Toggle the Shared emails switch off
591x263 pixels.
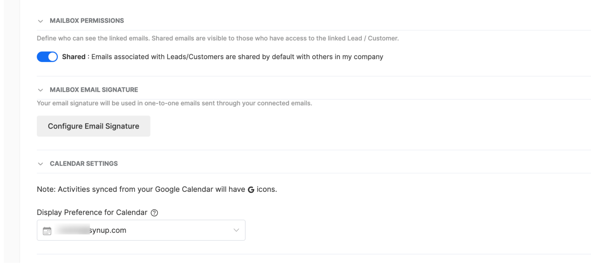click(47, 57)
